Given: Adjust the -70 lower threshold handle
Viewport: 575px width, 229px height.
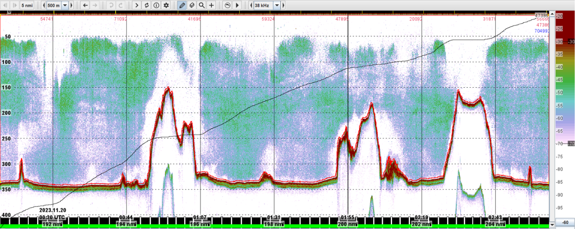Looking at the screenshot, I should (571, 143).
